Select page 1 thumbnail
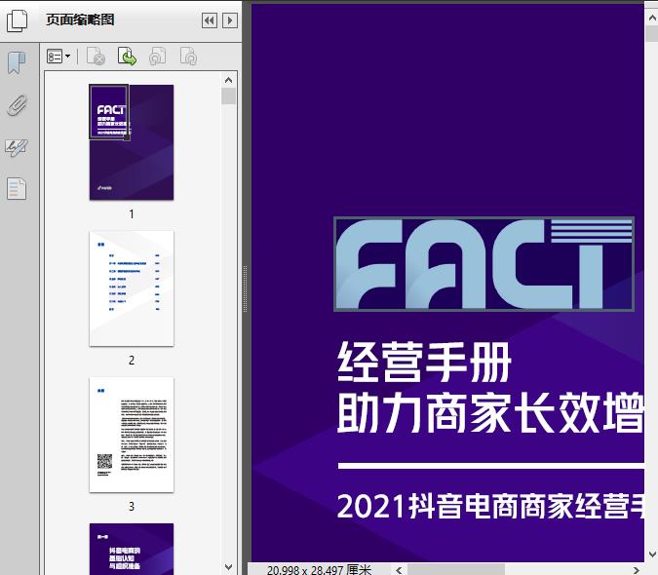658x575 pixels. click(132, 142)
